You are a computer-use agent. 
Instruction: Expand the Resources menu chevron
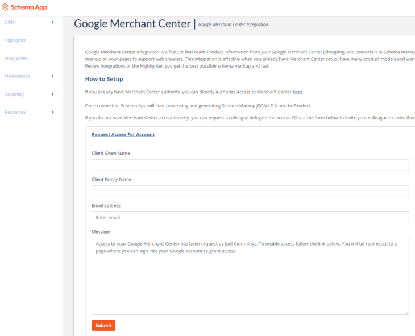coord(52,112)
